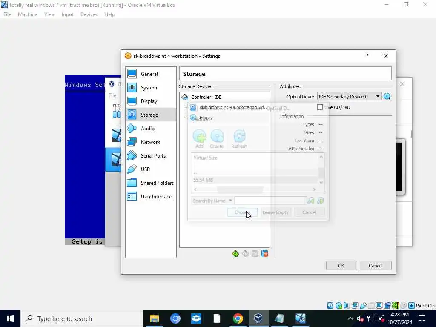Click the Add medium disc icon
The height and width of the screenshot is (327, 436).
pyautogui.click(x=199, y=139)
